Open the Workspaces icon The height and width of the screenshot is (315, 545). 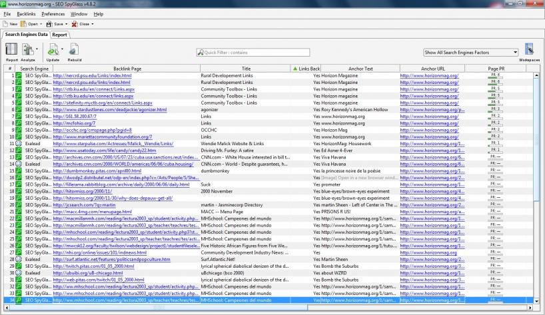529,50
